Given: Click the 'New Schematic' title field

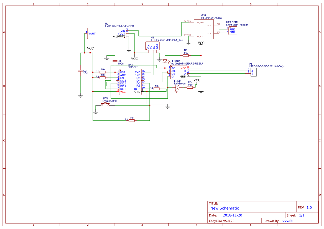Looking at the screenshot, I should (x=224, y=208).
